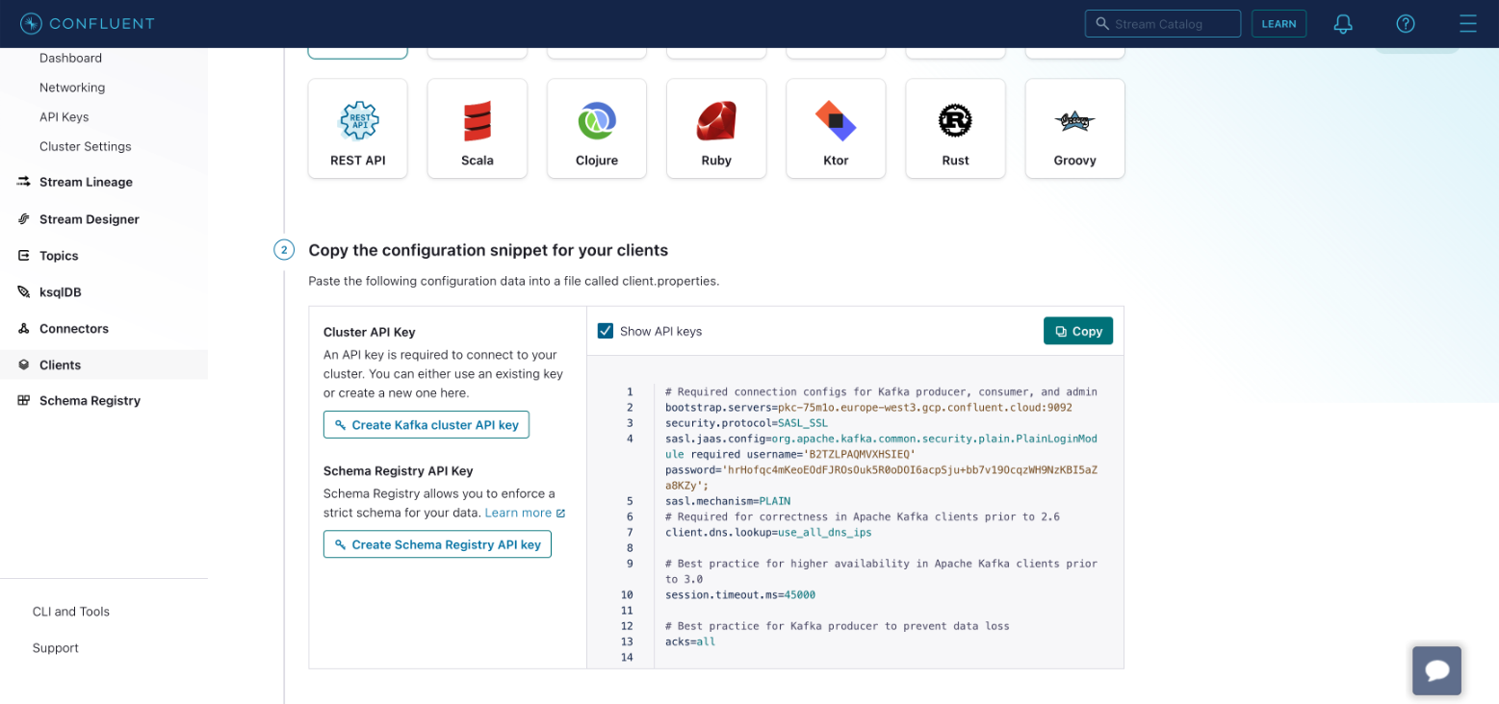Click the security.protocol=SASL_SSL line
Image resolution: width=1499 pixels, height=704 pixels.
[746, 423]
